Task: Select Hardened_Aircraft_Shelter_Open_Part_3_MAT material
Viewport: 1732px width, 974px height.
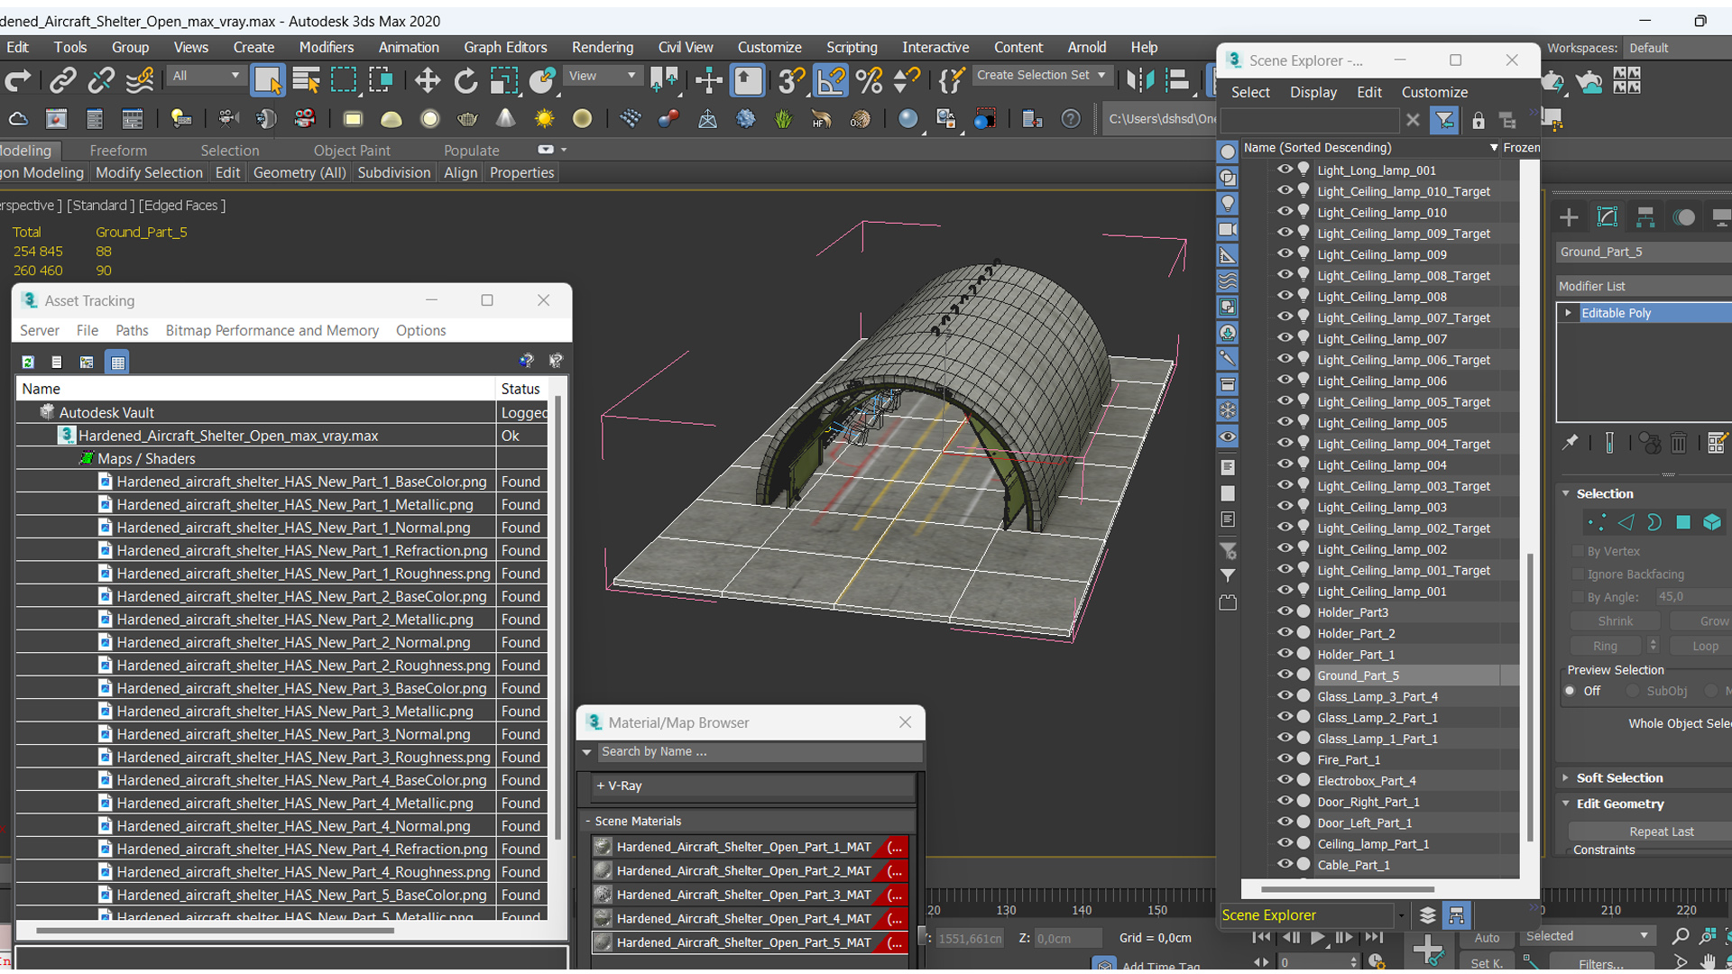Action: coord(750,895)
